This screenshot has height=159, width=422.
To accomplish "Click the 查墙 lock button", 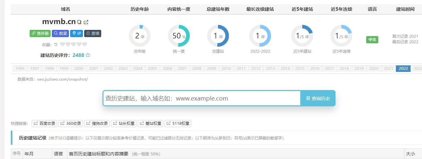I will [93, 33].
